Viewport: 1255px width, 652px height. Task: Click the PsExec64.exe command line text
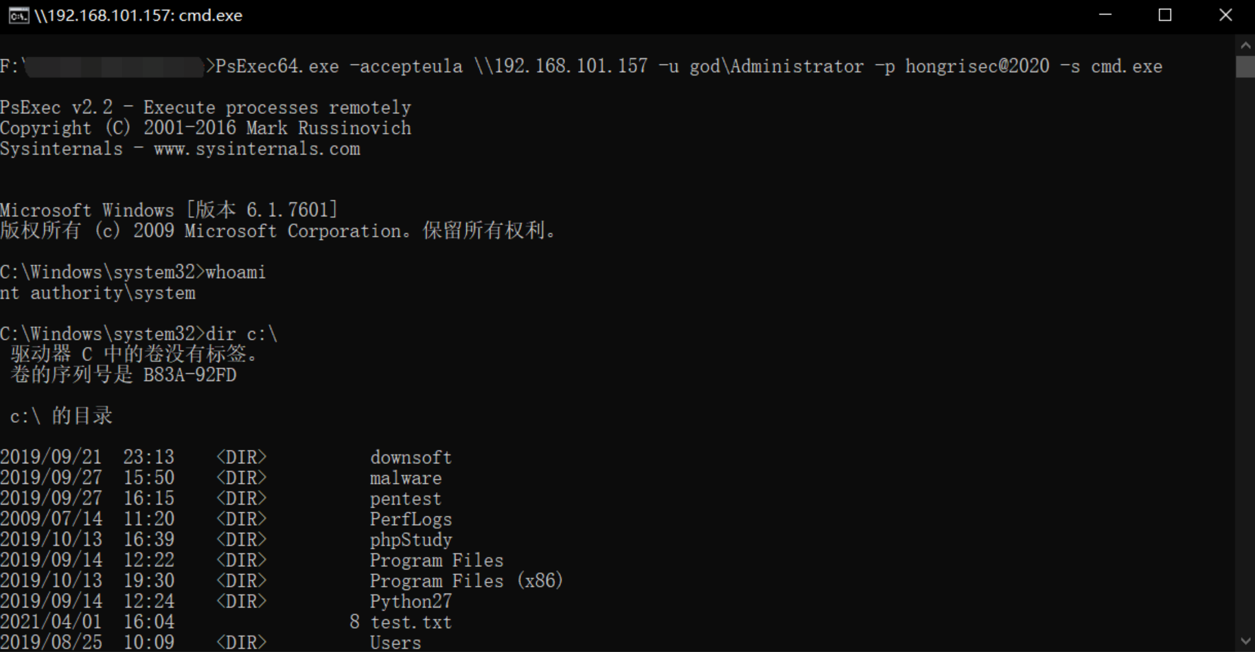[x=689, y=67]
